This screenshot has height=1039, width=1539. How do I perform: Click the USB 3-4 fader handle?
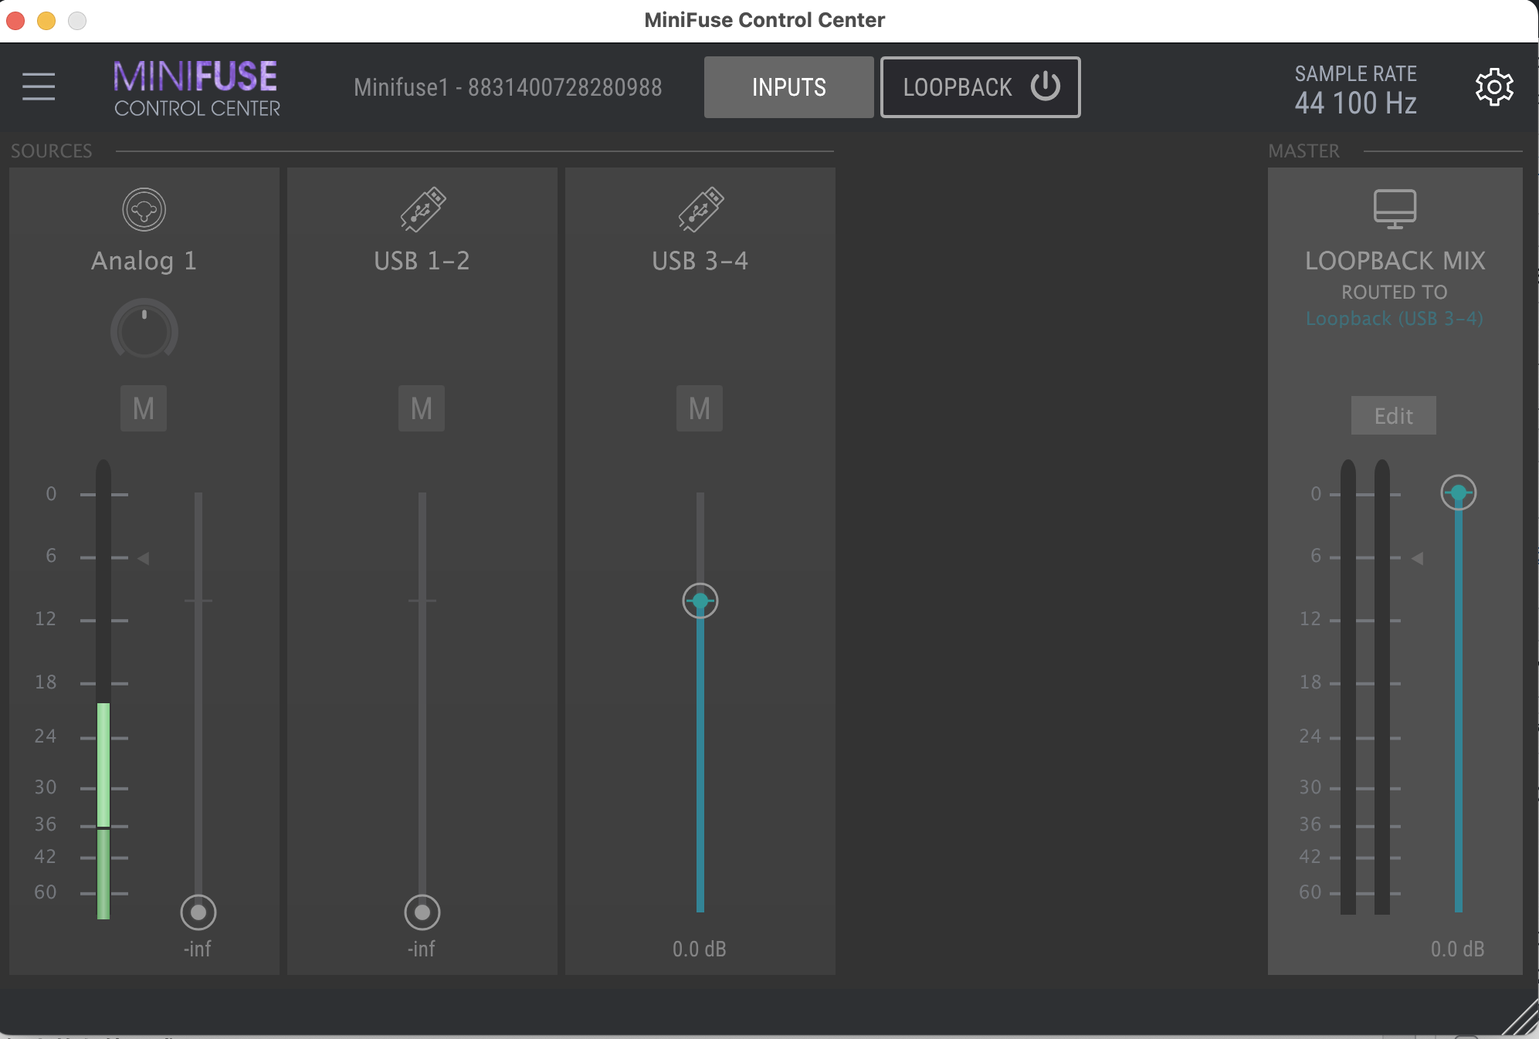(x=700, y=601)
